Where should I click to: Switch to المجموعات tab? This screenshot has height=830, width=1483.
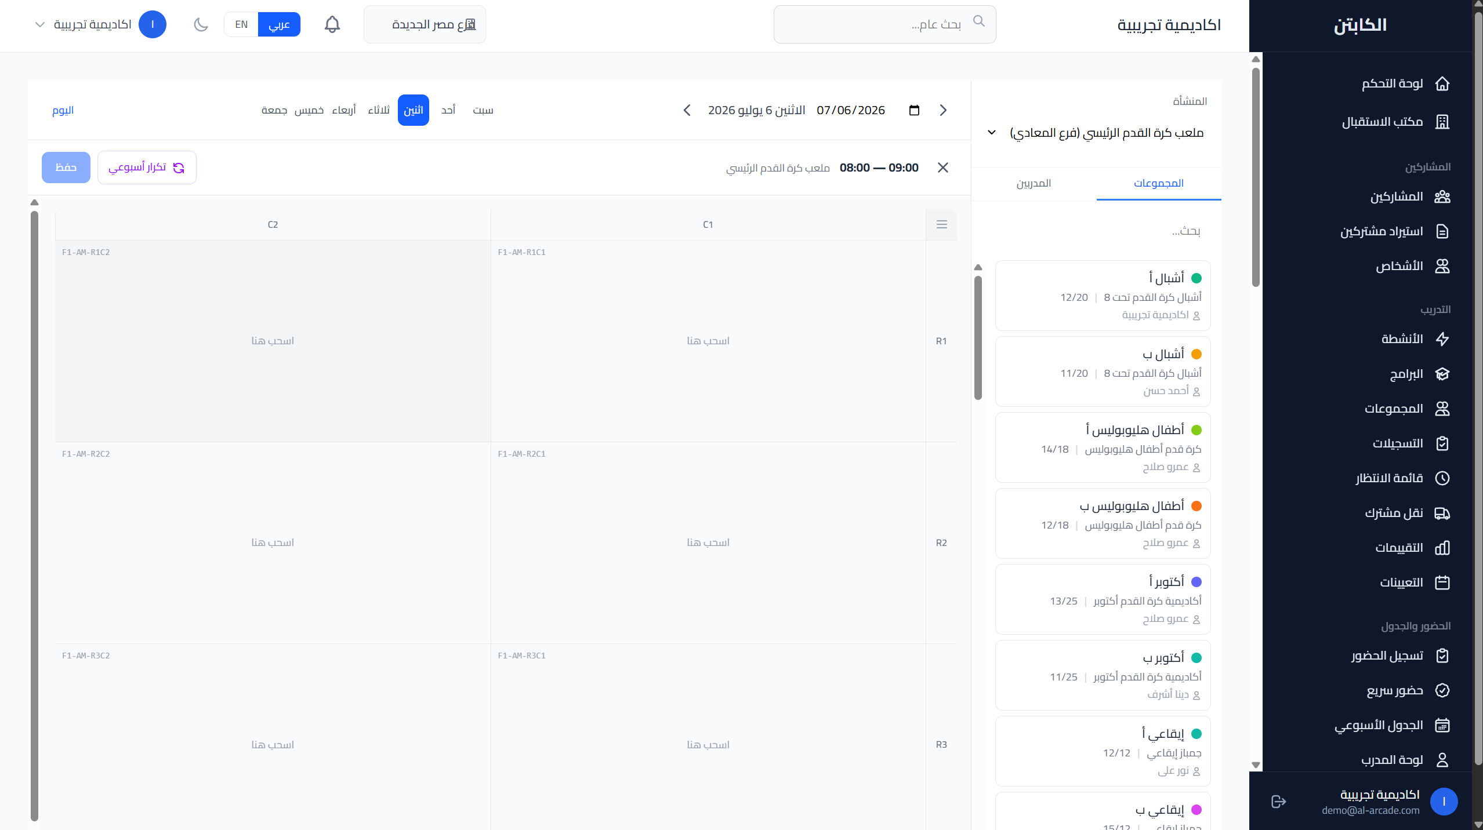[x=1158, y=183]
